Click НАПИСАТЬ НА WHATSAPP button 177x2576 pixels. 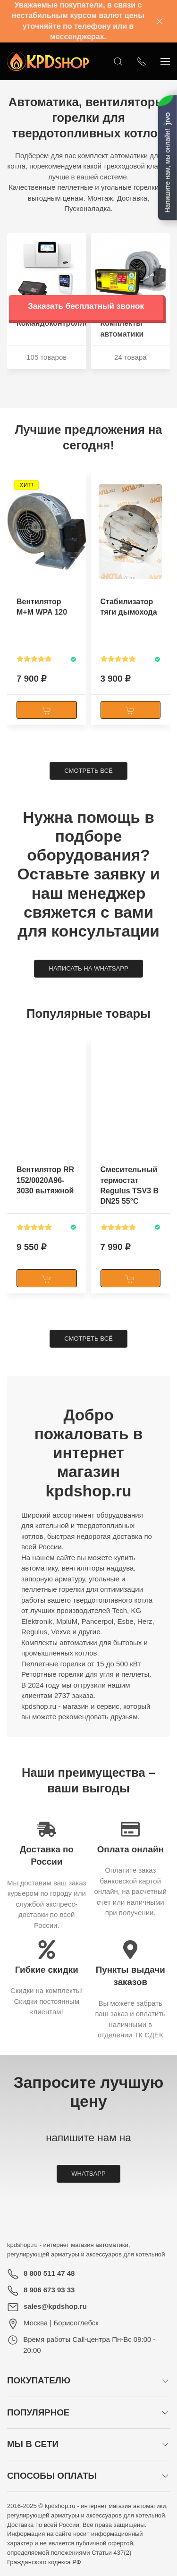(x=88, y=968)
